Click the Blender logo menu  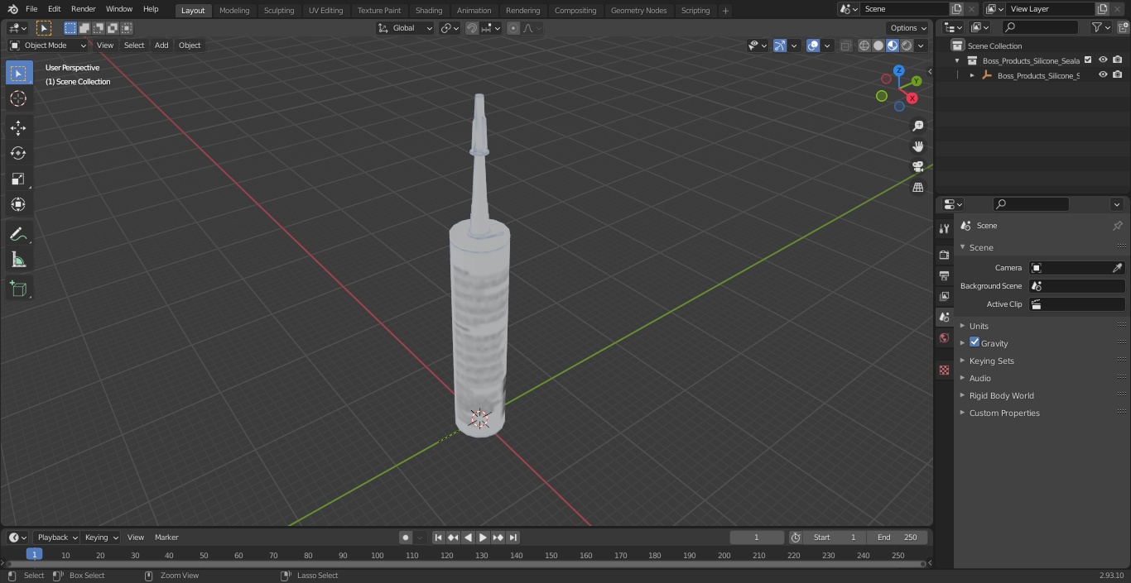12,9
